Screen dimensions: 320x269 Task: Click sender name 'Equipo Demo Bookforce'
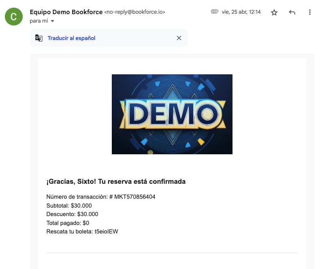coord(66,12)
